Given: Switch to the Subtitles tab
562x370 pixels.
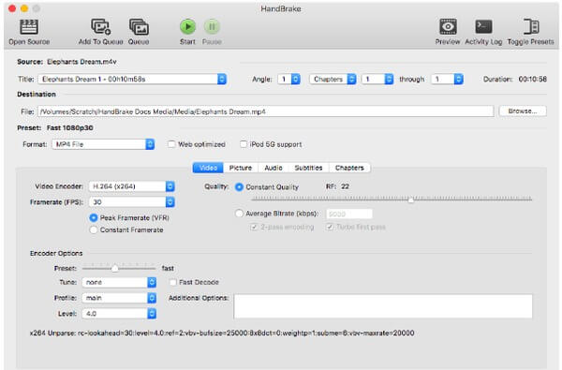Looking at the screenshot, I should tap(308, 168).
